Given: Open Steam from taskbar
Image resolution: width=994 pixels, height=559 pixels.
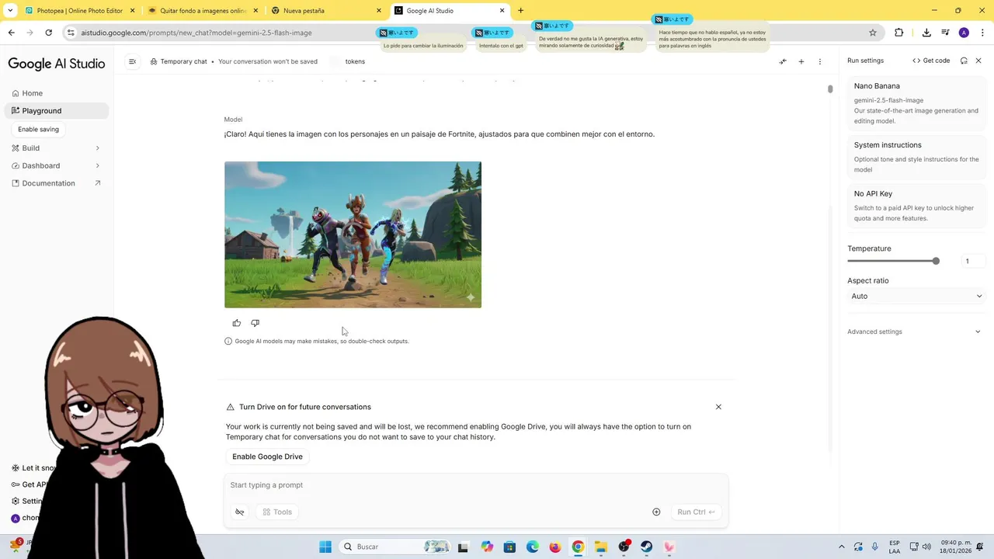Looking at the screenshot, I should [646, 547].
